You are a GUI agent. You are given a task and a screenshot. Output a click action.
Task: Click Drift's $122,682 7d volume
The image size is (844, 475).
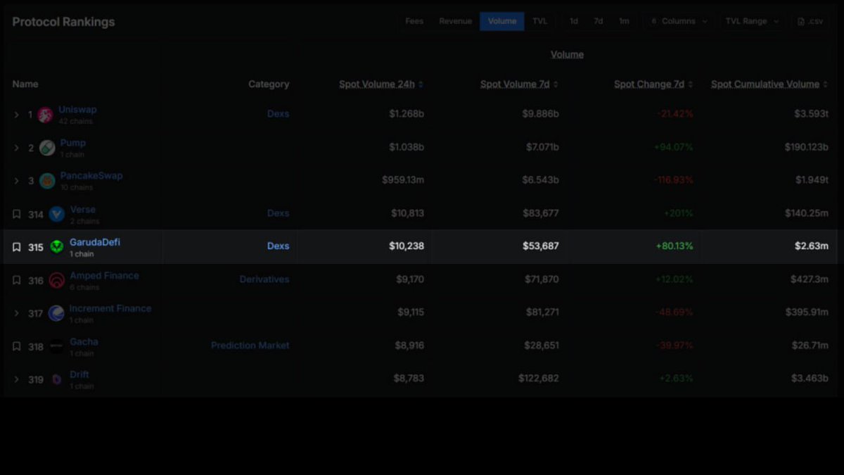tap(539, 379)
